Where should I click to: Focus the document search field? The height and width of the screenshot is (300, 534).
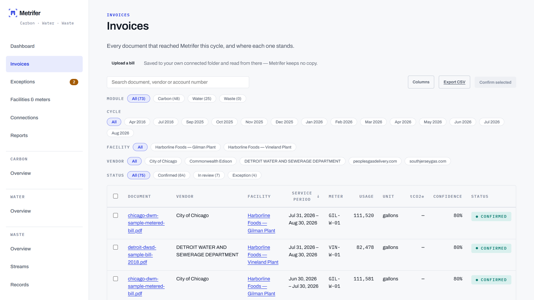(178, 82)
